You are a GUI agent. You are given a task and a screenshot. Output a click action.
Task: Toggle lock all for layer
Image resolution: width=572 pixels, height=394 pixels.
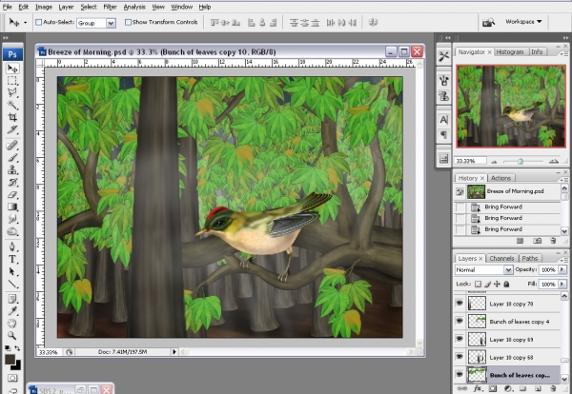click(506, 284)
